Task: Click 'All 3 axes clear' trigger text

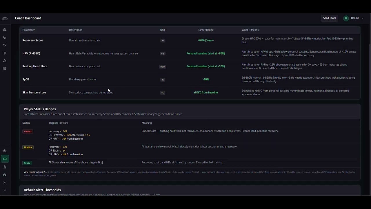Action: click(x=76, y=162)
